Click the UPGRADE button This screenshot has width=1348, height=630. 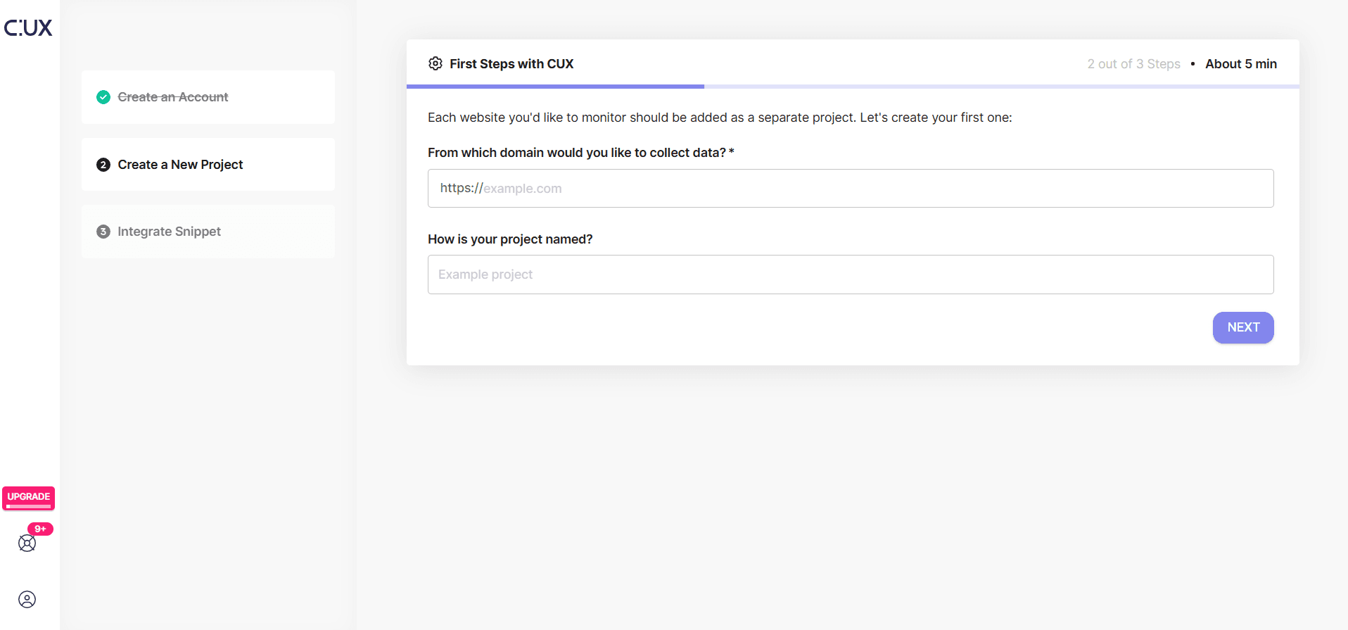point(28,498)
